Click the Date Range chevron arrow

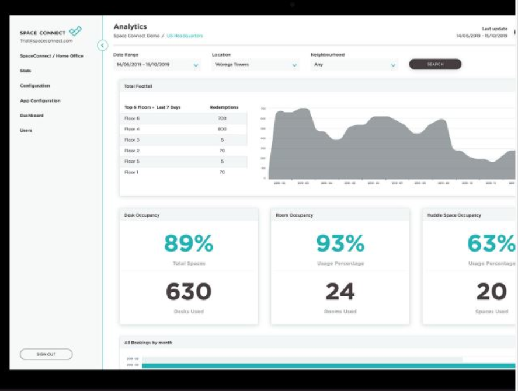(x=196, y=65)
